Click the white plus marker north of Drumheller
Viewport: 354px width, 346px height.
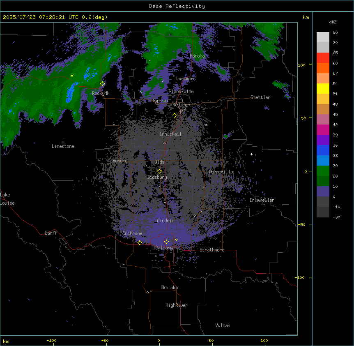tap(251, 155)
